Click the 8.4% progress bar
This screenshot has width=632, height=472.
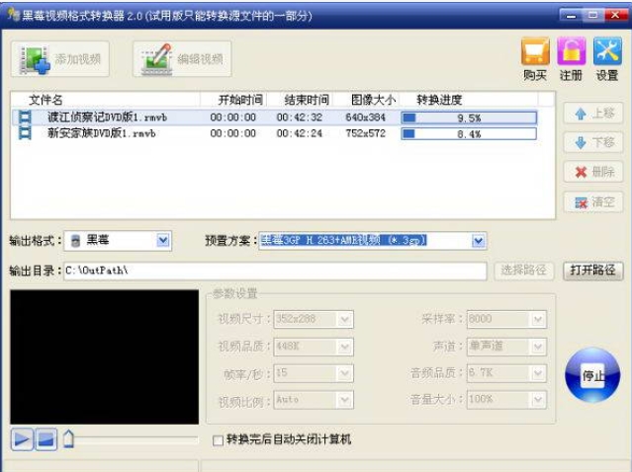469,133
